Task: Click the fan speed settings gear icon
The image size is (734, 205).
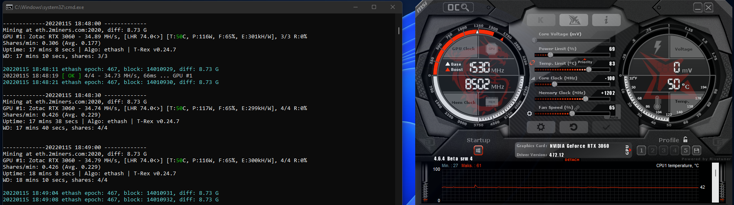Action: pyautogui.click(x=530, y=114)
